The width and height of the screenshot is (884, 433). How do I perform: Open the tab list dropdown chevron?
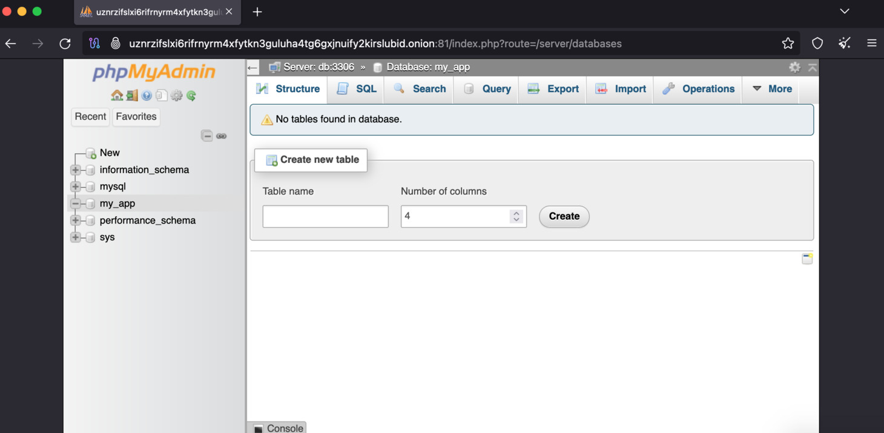pyautogui.click(x=845, y=12)
